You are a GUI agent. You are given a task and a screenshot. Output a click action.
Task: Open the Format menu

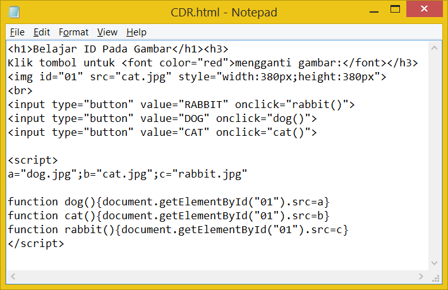(74, 32)
